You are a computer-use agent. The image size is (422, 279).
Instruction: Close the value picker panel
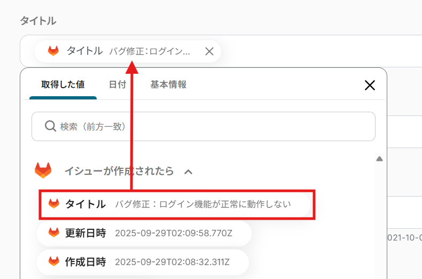(x=369, y=85)
